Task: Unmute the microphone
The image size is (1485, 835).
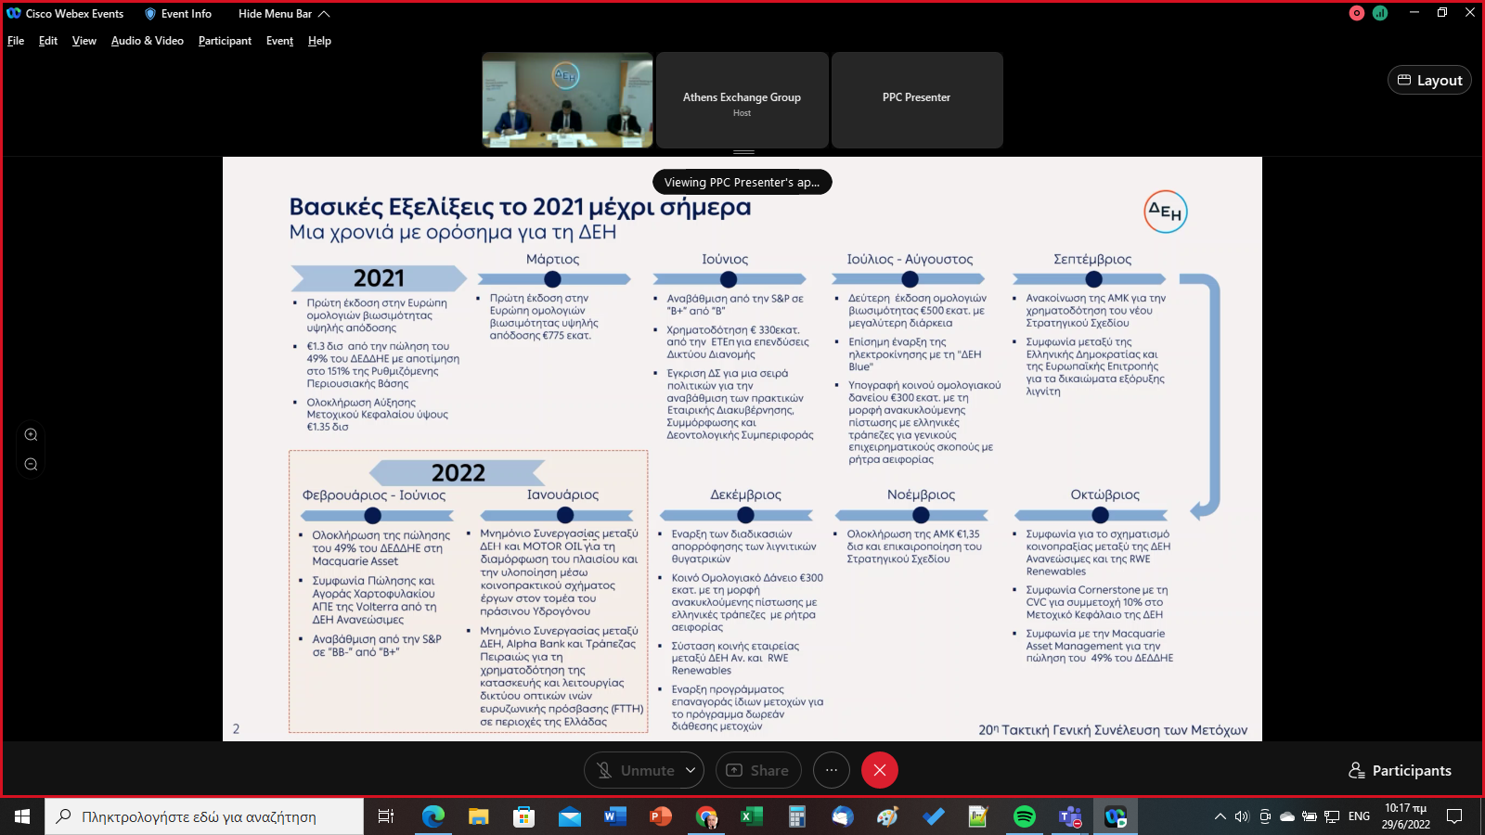Action: (636, 770)
